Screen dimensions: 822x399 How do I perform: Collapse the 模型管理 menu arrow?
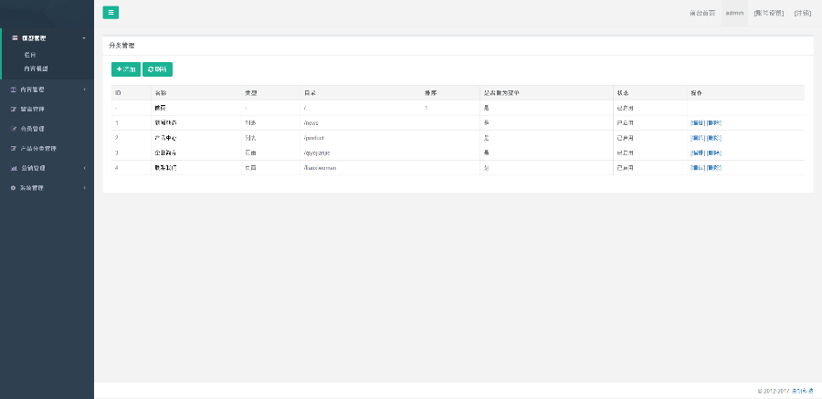coord(84,38)
